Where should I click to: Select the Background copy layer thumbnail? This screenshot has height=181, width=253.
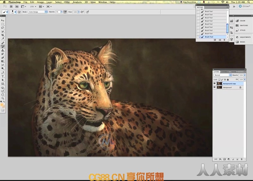tap(219, 83)
